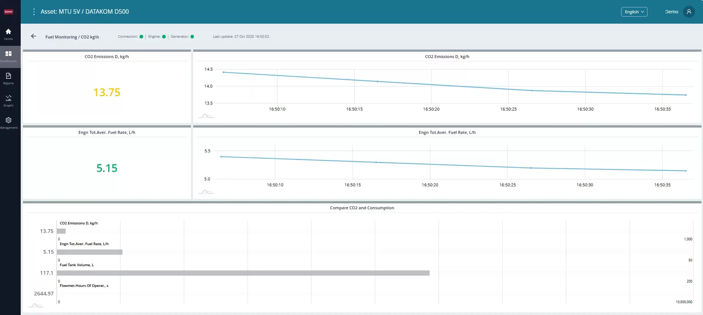Click the Demo user profile avatar
703x315 pixels.
(689, 12)
